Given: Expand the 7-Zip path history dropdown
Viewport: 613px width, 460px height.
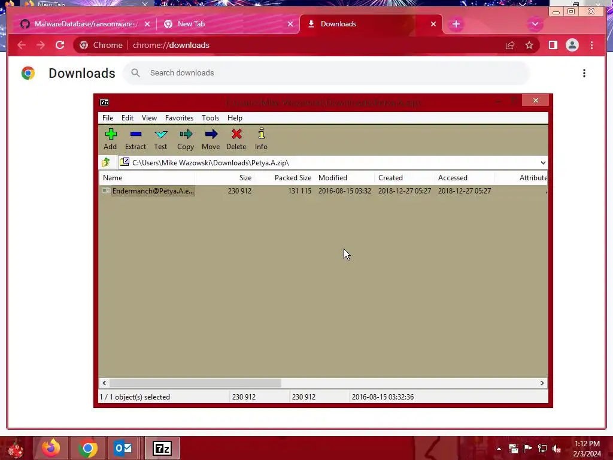Looking at the screenshot, I should (x=543, y=163).
